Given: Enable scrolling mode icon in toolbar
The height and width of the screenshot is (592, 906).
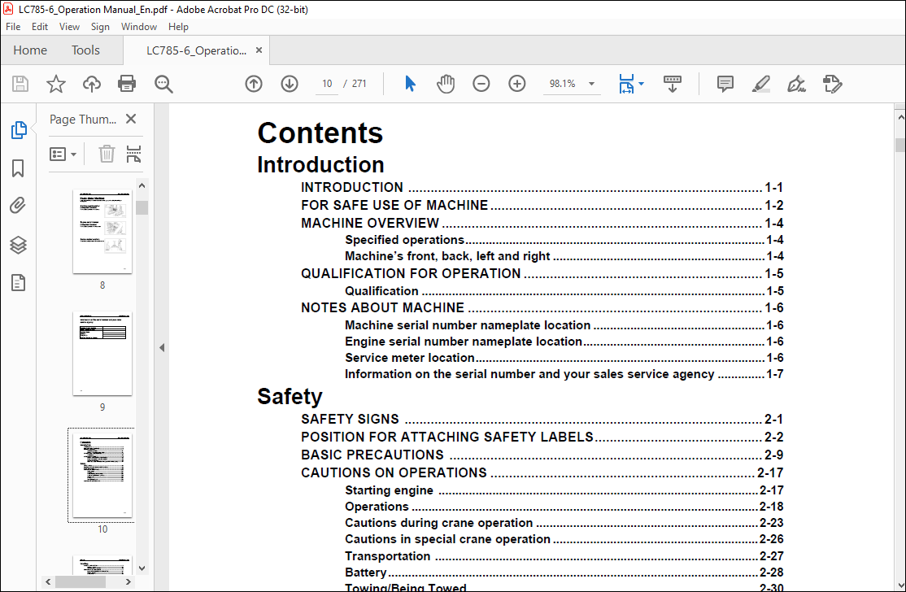Looking at the screenshot, I should [672, 84].
